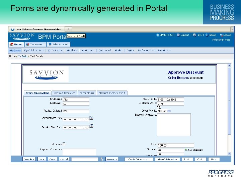
Task: Click the Reassign button
Action: (112, 159)
